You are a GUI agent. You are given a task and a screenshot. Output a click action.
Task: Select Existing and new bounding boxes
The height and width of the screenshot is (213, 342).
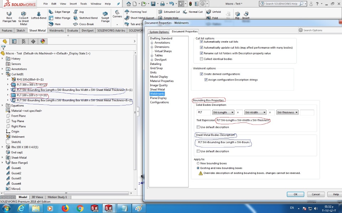[x=198, y=168]
